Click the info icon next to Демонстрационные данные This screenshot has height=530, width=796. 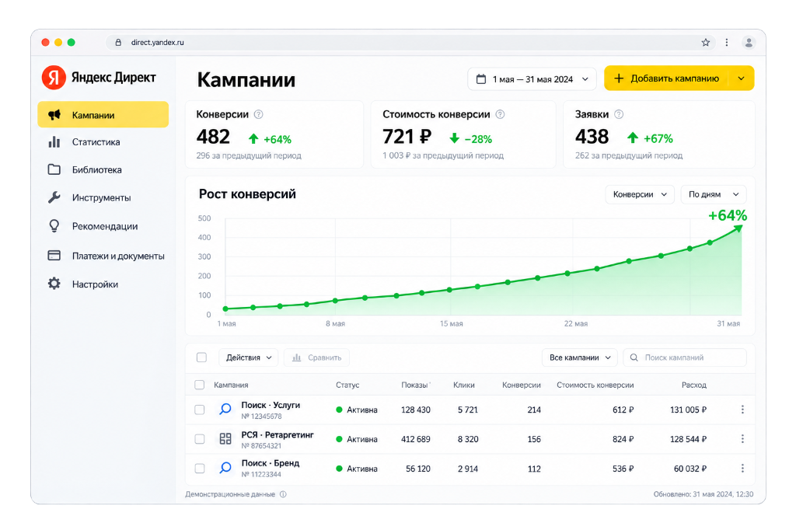click(283, 494)
